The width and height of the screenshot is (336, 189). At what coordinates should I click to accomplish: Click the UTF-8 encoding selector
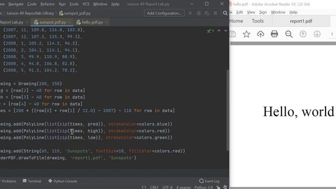tap(167, 187)
